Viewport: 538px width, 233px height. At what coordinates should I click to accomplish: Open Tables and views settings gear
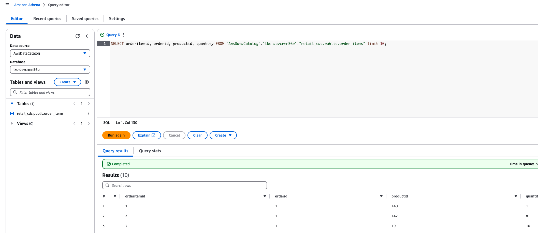click(87, 82)
